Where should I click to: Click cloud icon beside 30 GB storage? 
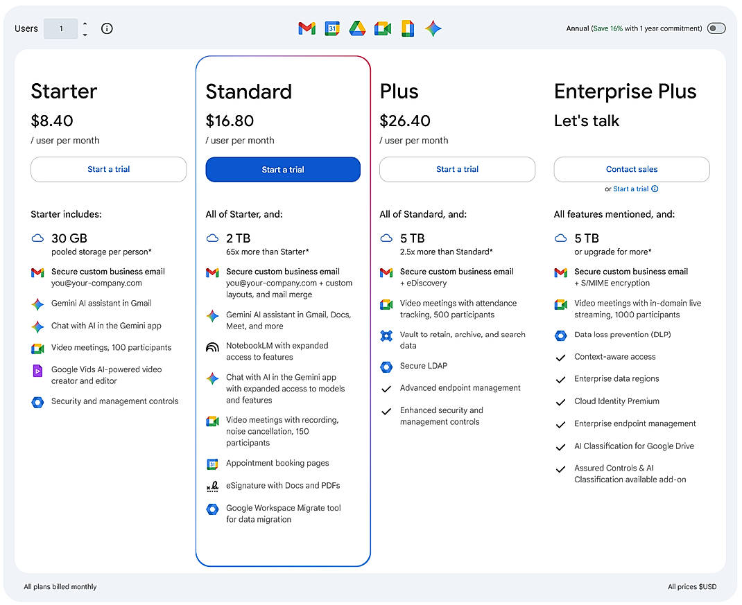click(37, 238)
